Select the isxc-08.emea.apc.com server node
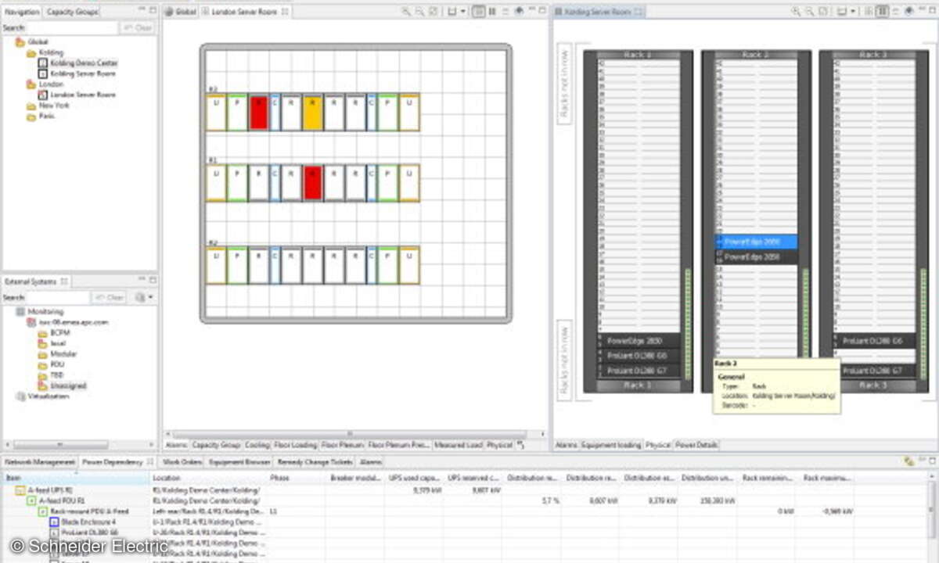 pos(68,321)
